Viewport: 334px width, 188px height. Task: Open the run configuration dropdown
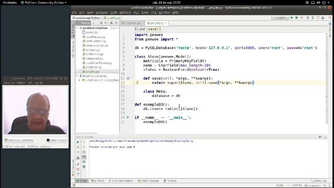(280, 18)
